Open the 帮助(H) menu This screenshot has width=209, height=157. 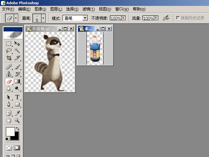139,9
